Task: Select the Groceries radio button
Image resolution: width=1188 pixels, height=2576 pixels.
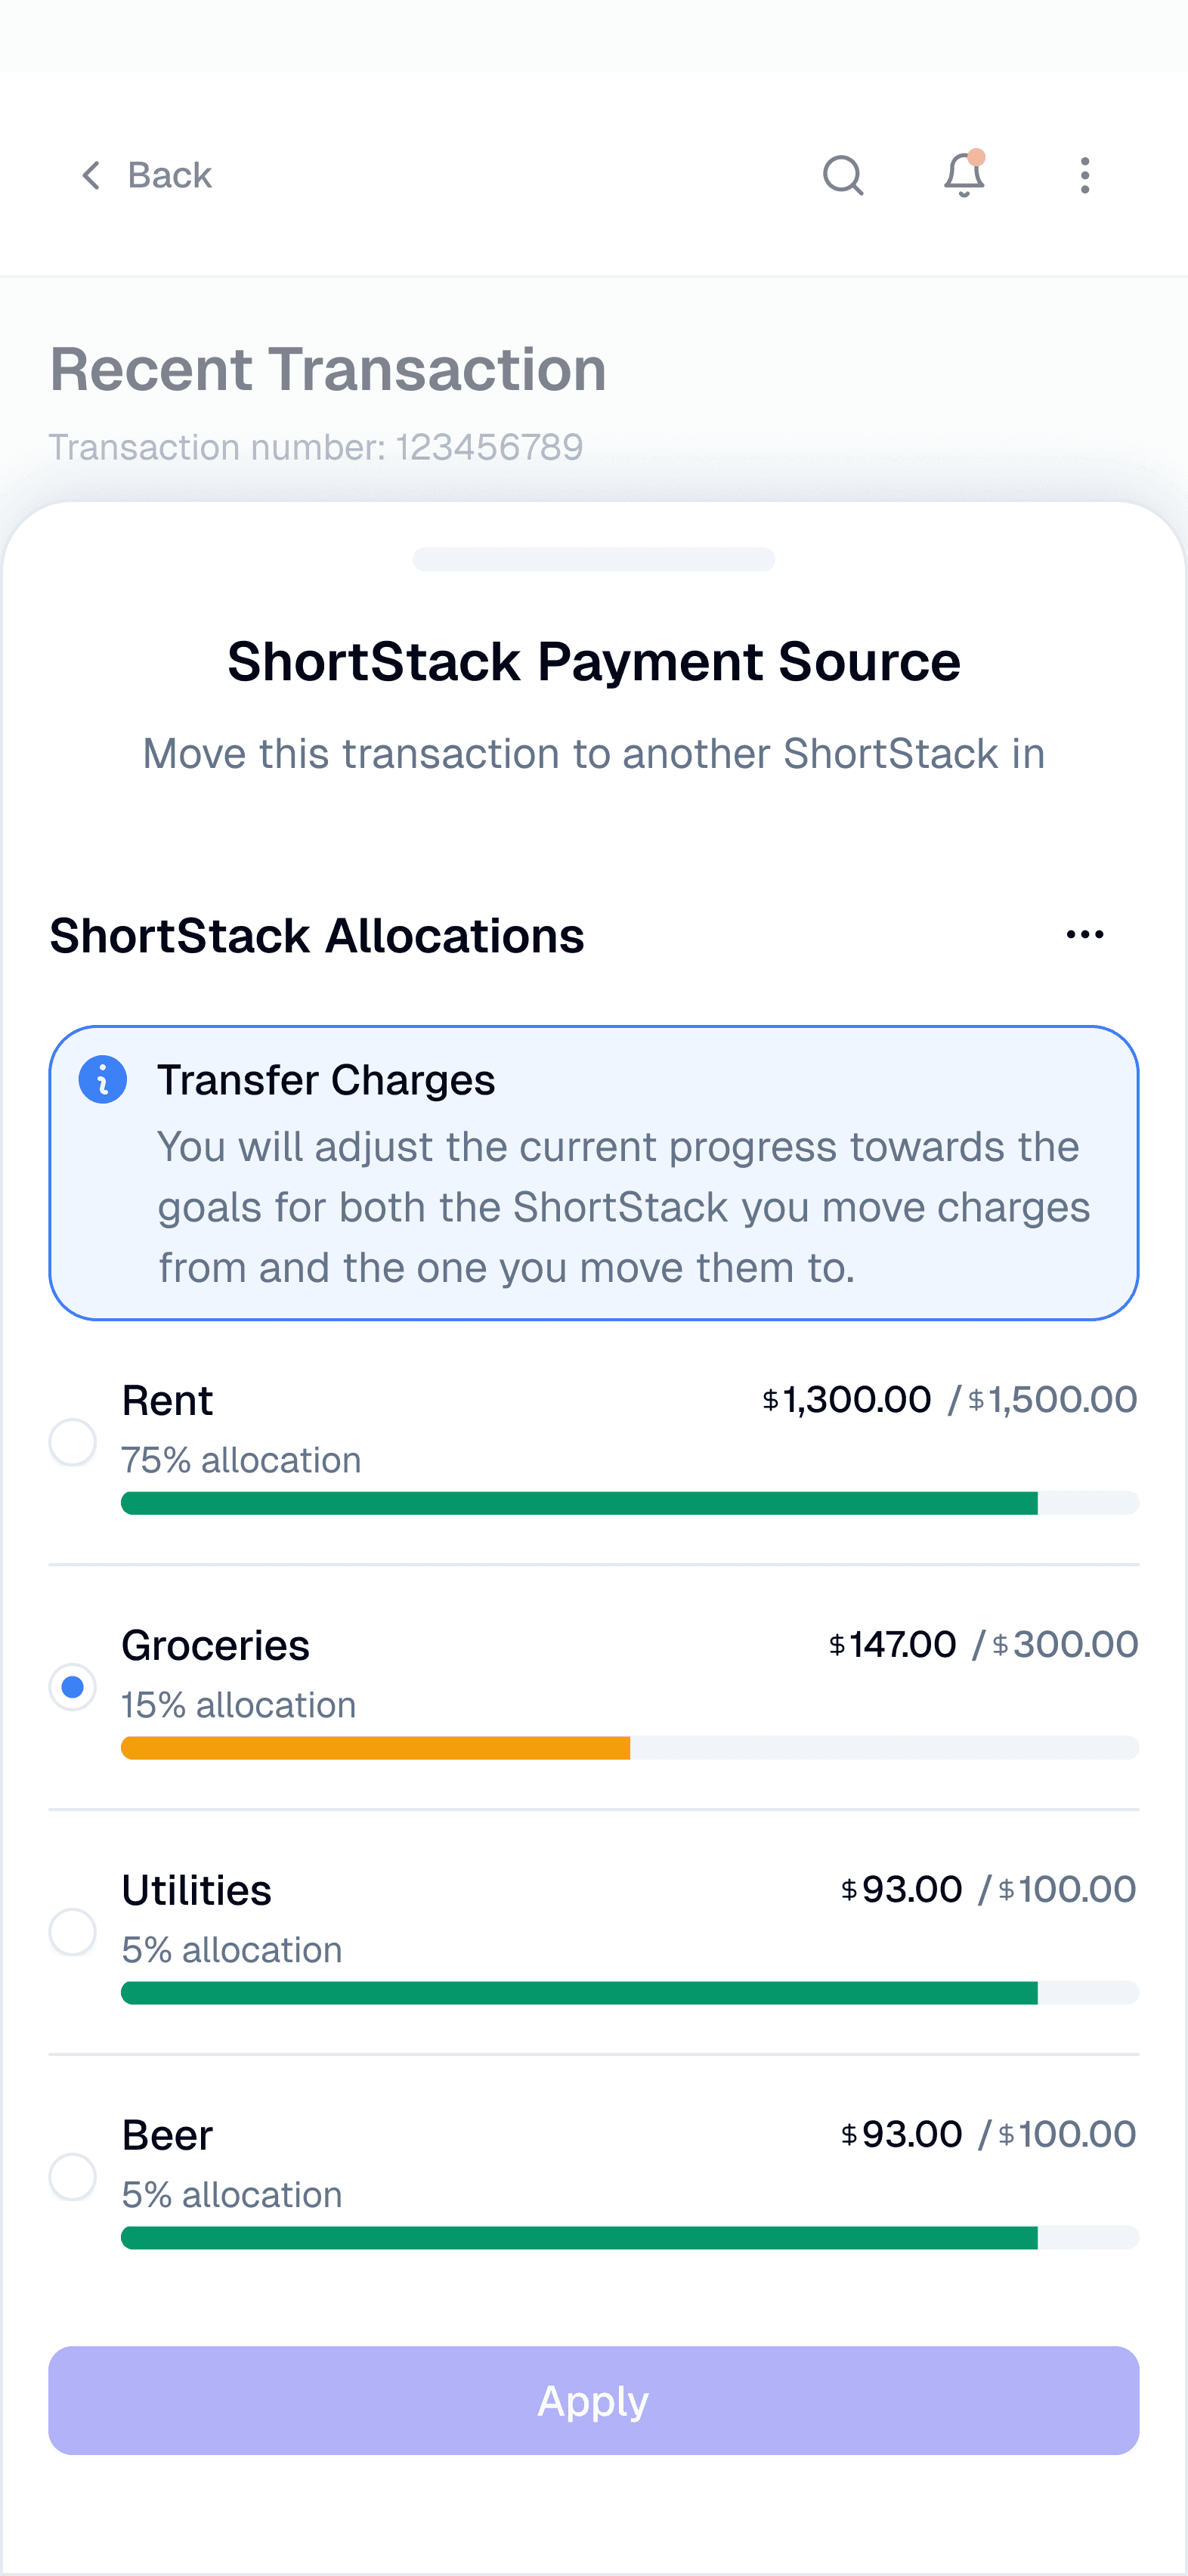Action: click(73, 1687)
